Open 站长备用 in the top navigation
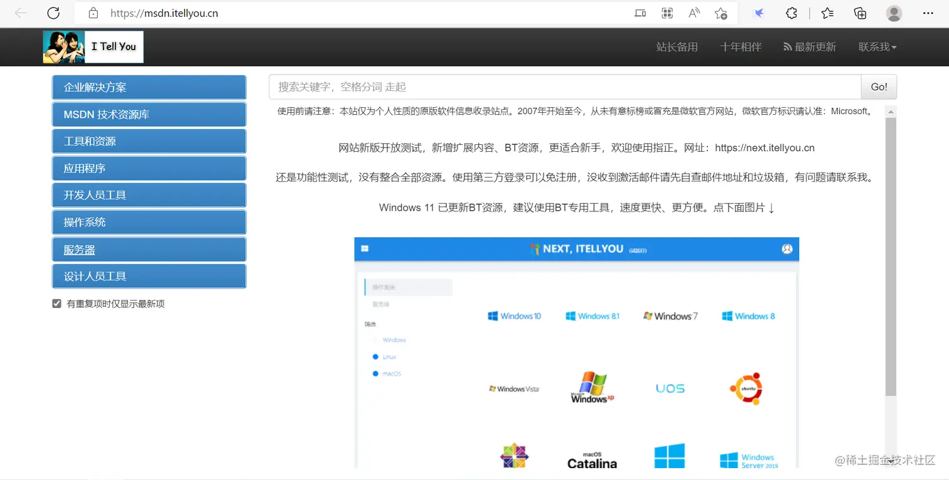949x480 pixels. (x=677, y=47)
